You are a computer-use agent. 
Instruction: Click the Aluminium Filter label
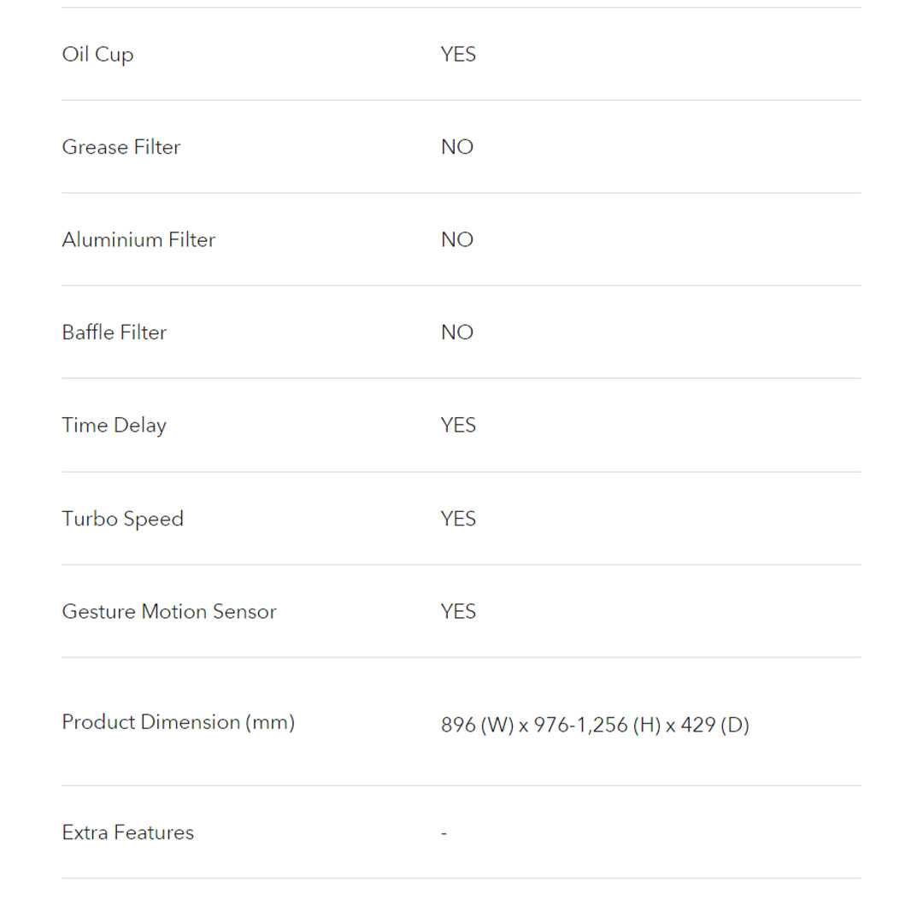(x=138, y=240)
